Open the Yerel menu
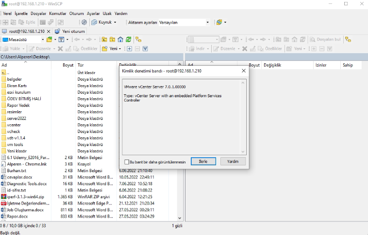The width and height of the screenshot is (368, 235). (x=7, y=14)
